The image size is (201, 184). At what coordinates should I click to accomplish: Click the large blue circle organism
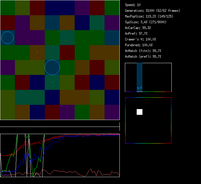coord(52,67)
